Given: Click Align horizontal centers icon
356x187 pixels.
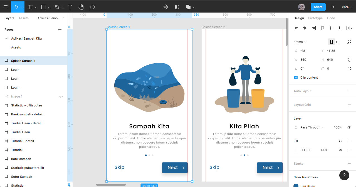Looking at the screenshot, I should coord(305,28).
